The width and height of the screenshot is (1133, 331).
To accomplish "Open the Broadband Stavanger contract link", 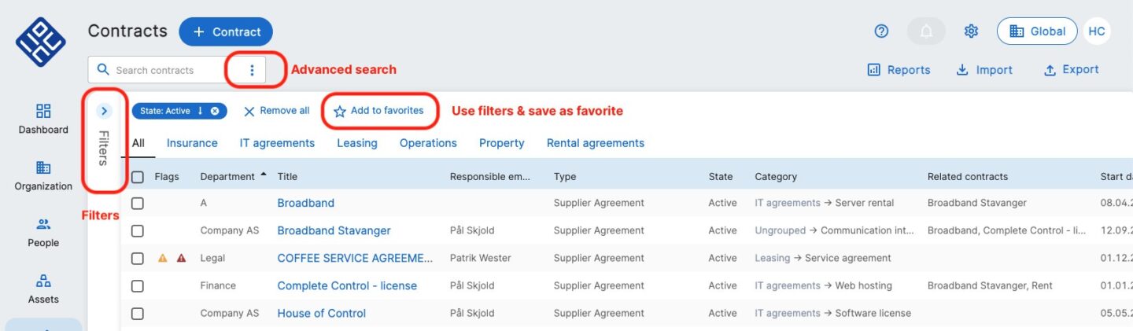I will (334, 230).
